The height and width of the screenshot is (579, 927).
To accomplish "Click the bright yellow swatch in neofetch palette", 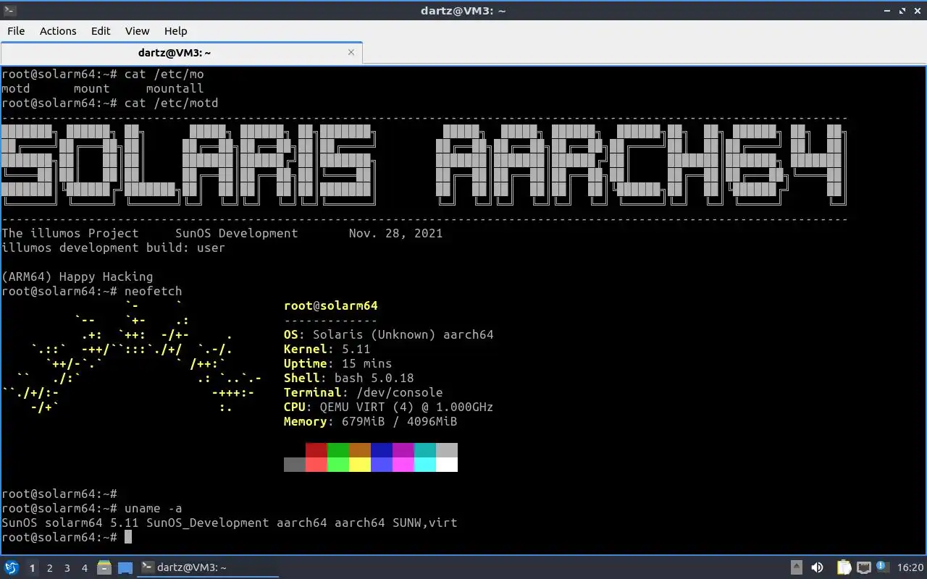I will click(x=360, y=465).
